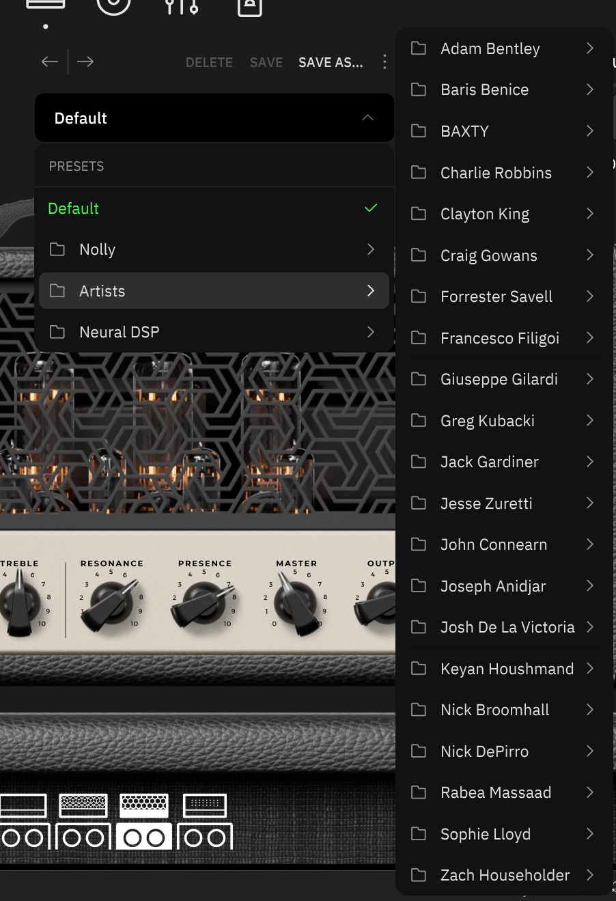
Task: Adjust the RESONANCE knob
Action: pyautogui.click(x=110, y=605)
